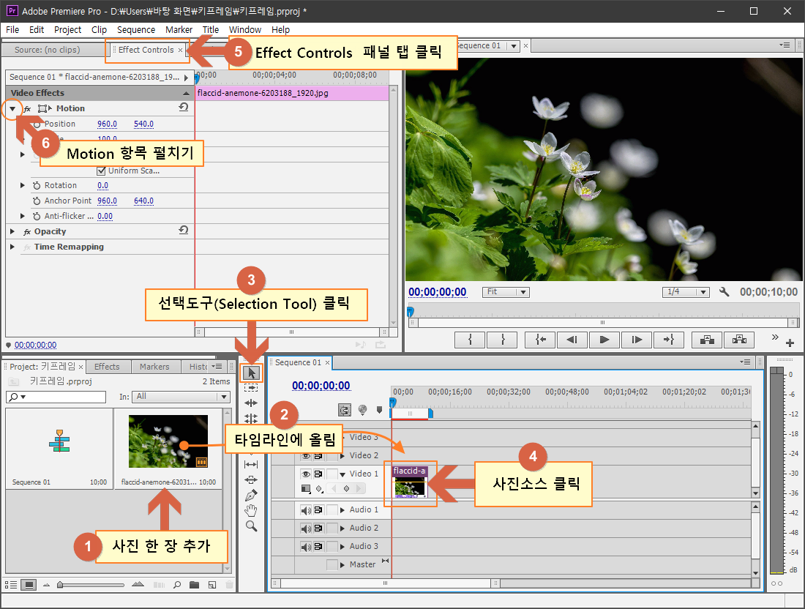Screen dimensions: 805x609
Task: Click the Mark Out bracket button
Action: tap(503, 340)
